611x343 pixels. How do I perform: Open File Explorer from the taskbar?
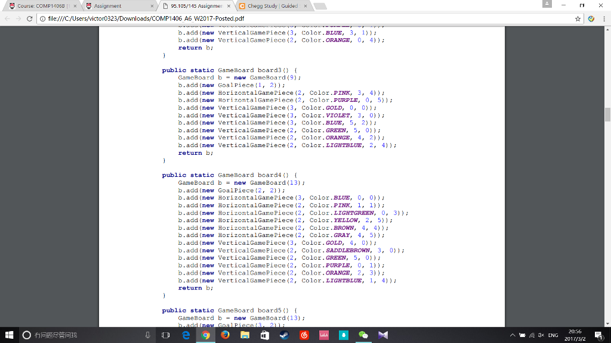pyautogui.click(x=245, y=335)
